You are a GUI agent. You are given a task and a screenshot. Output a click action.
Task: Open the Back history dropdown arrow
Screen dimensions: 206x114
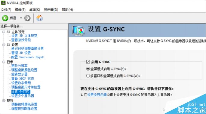[21, 18]
